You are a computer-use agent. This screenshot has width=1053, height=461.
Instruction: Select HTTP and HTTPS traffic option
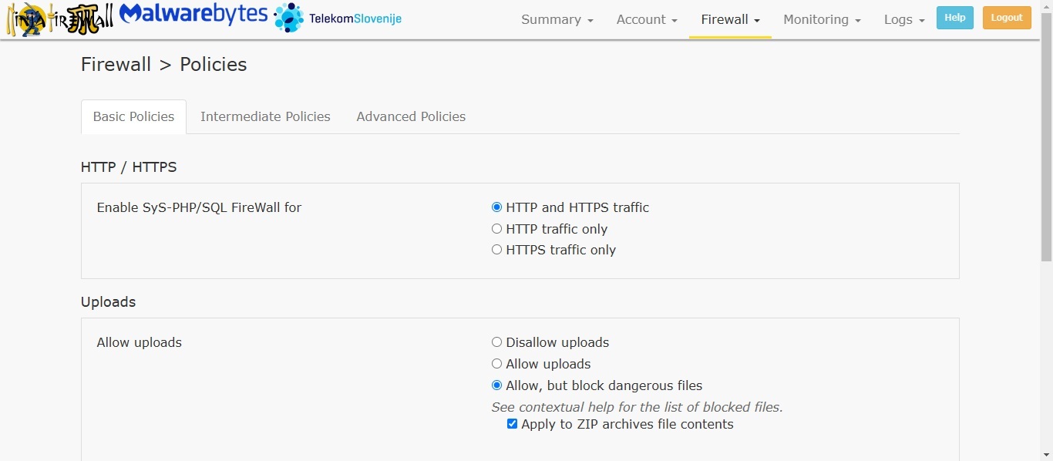point(497,207)
